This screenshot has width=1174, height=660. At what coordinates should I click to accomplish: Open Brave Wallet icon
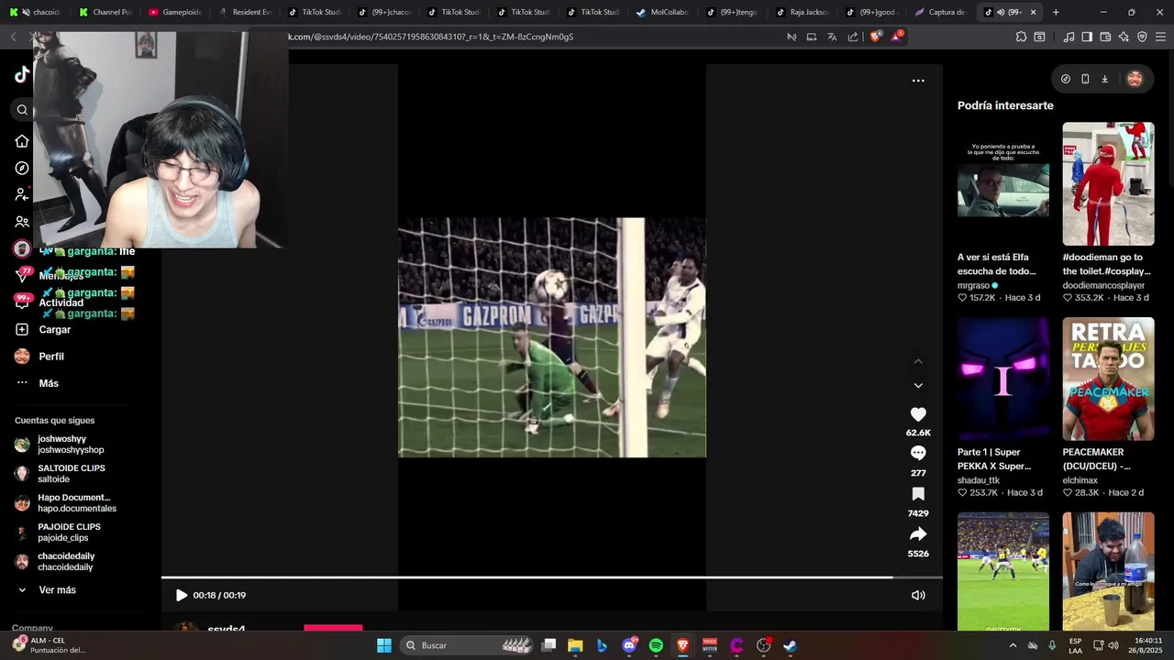click(1105, 37)
